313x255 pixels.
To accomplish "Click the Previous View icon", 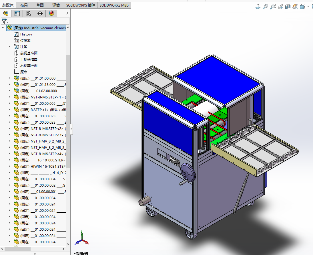I will click(280, 6).
